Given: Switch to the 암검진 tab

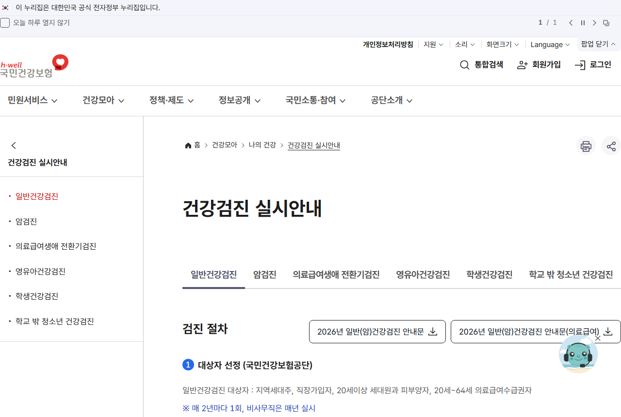Looking at the screenshot, I should 265,275.
